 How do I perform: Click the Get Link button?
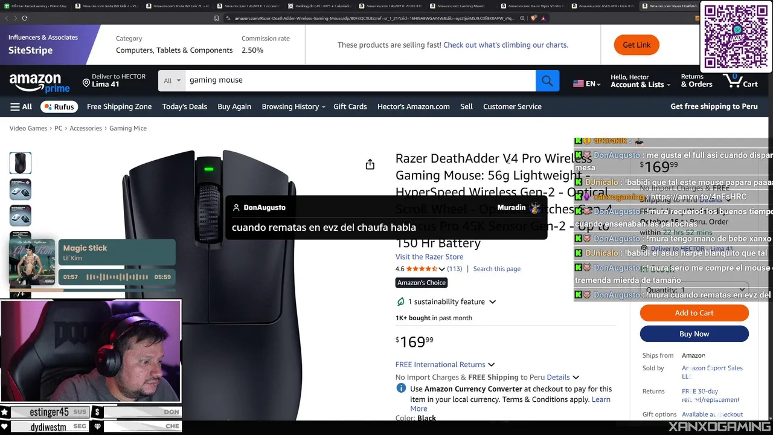pos(637,45)
